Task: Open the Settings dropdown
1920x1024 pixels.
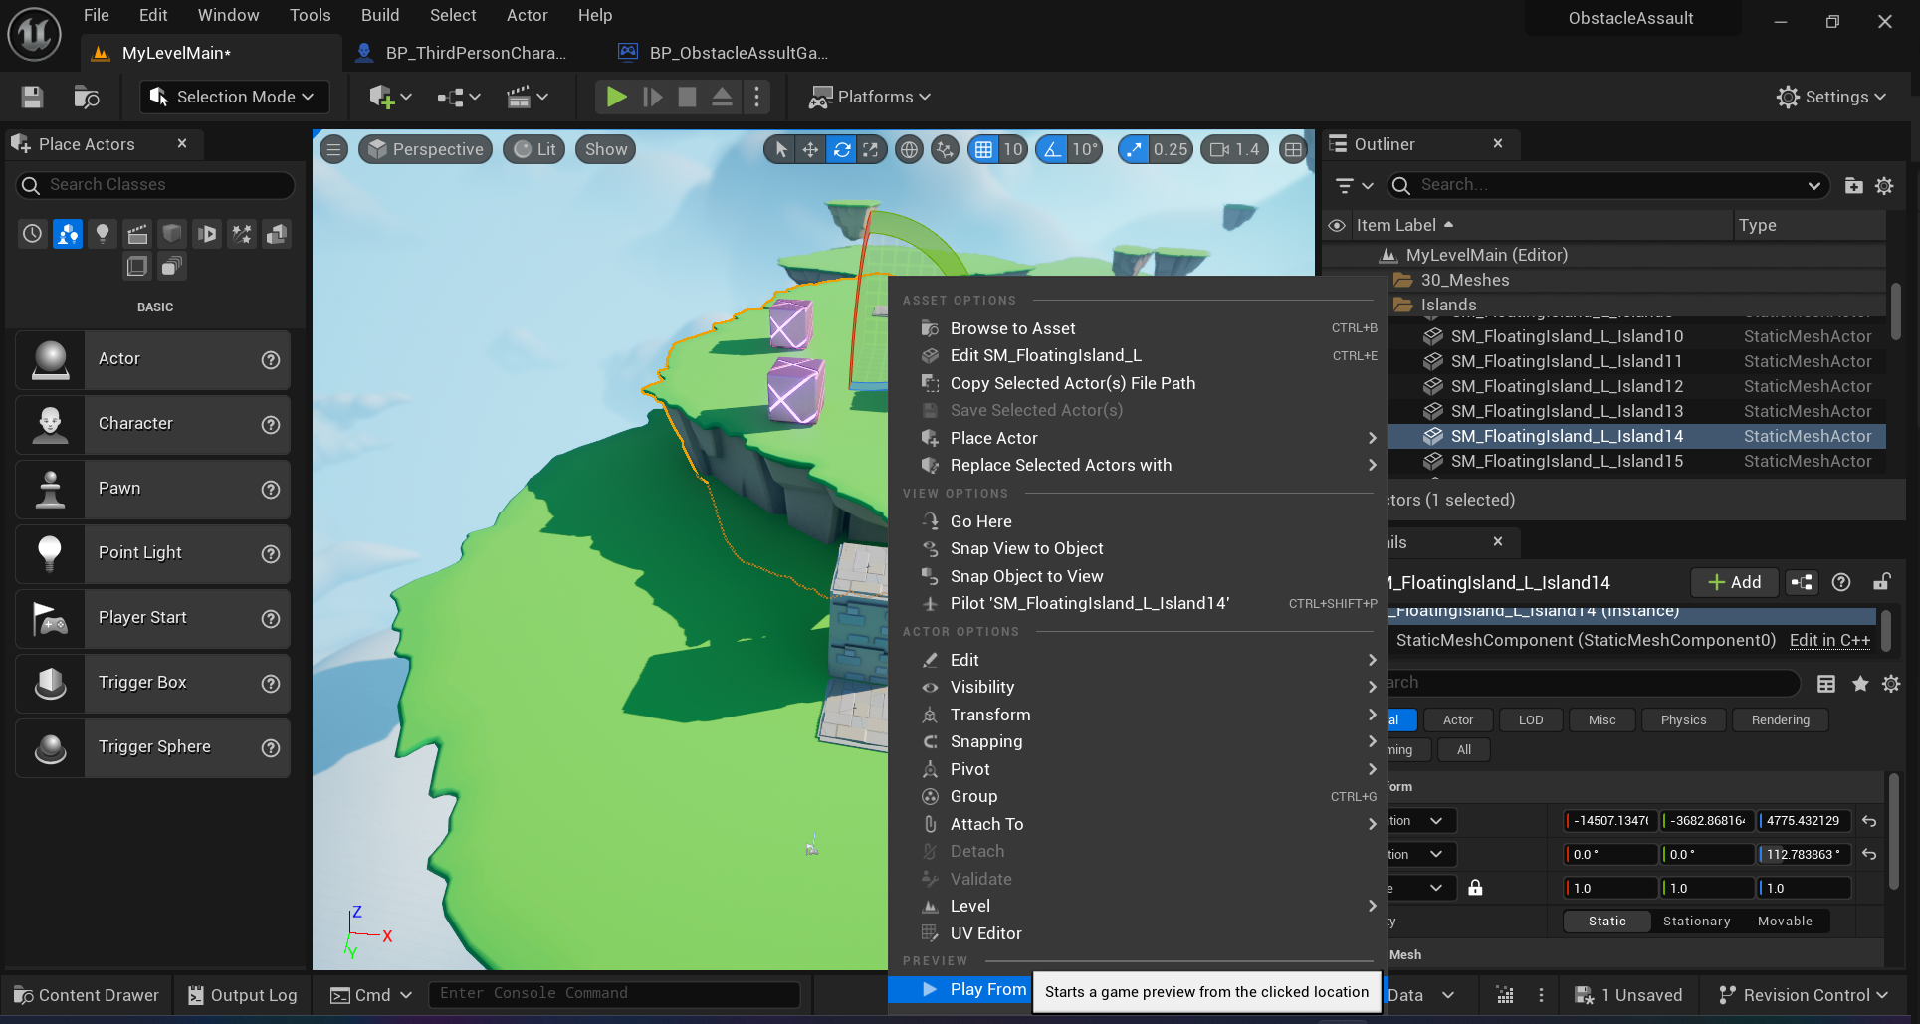Action: click(x=1832, y=97)
